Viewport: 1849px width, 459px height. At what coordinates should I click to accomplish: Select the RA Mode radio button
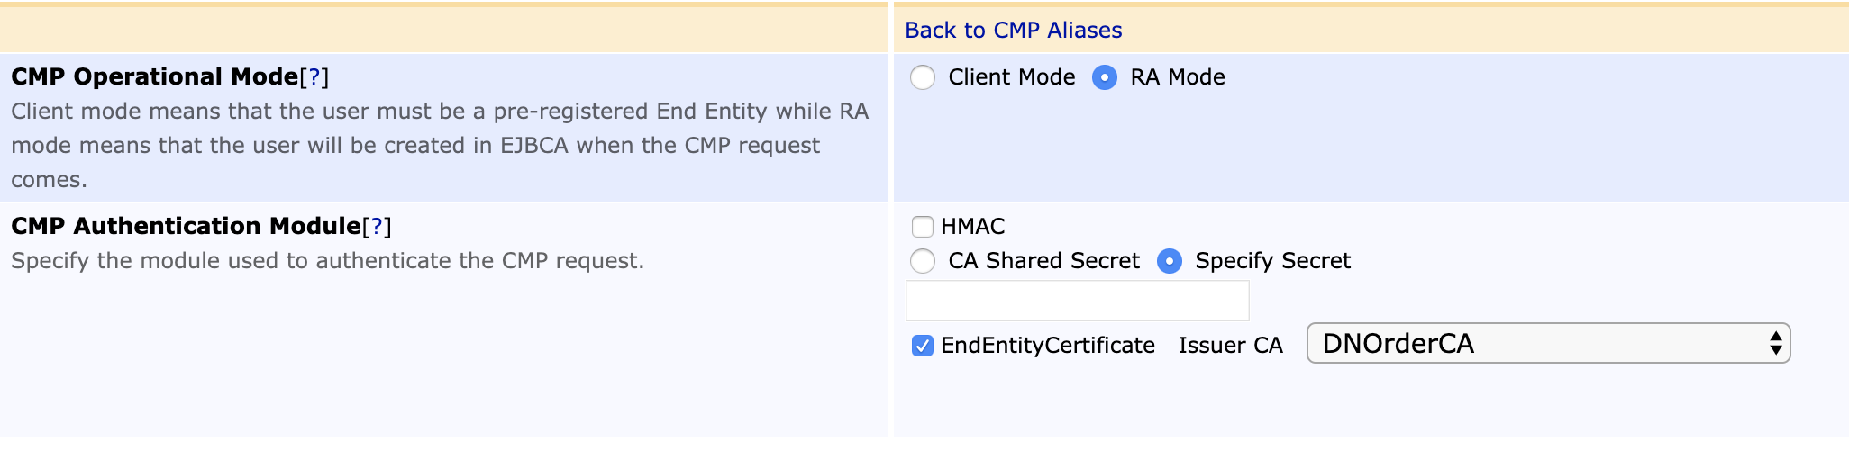(1105, 77)
